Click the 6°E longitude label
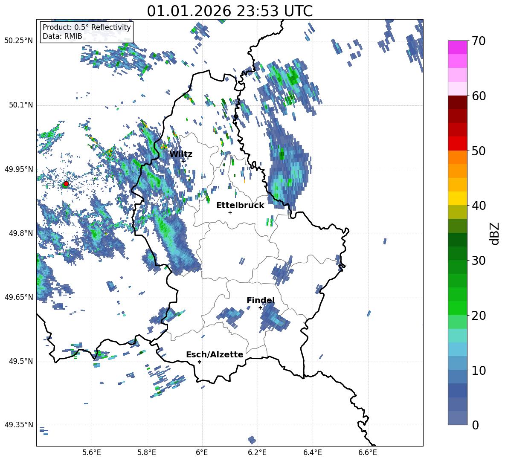This screenshot has width=505, height=461. [x=202, y=452]
